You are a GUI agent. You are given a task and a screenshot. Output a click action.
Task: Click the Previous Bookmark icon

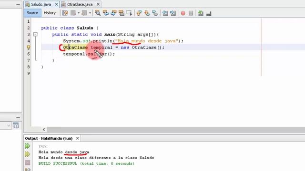(x=139, y=13)
